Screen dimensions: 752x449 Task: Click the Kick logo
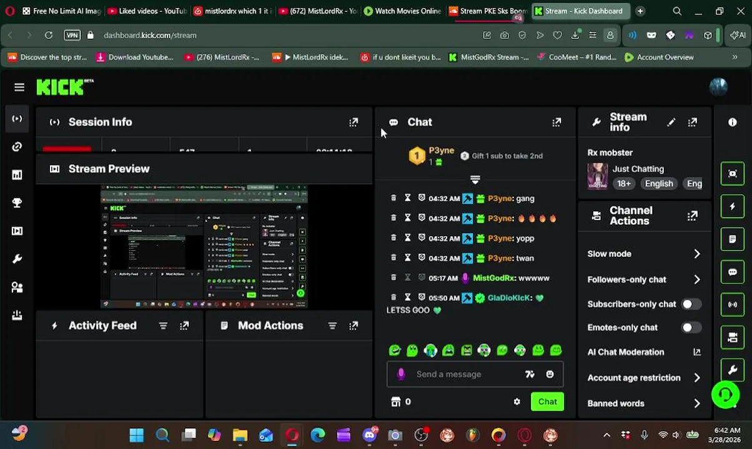(65, 87)
